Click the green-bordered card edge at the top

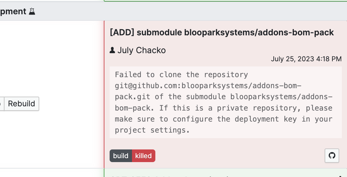225,1
